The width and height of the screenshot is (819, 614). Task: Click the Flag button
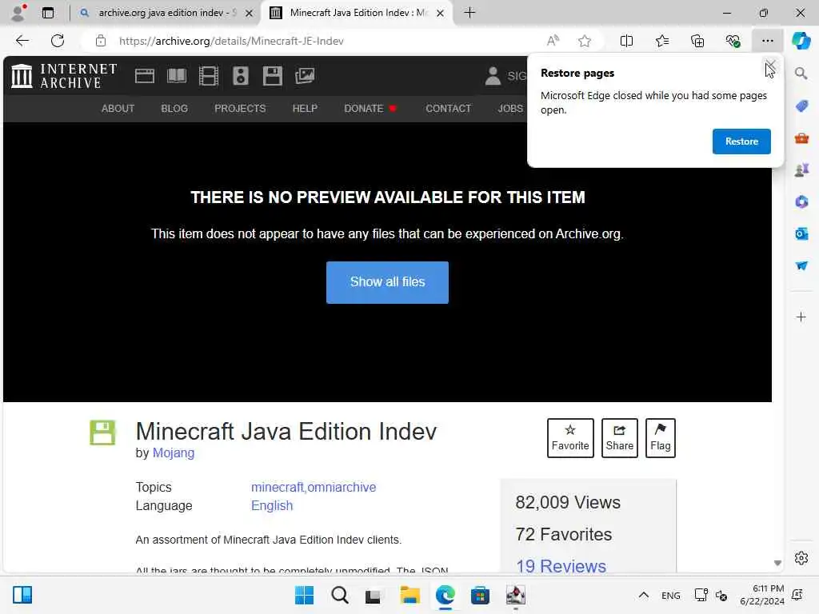tap(660, 438)
